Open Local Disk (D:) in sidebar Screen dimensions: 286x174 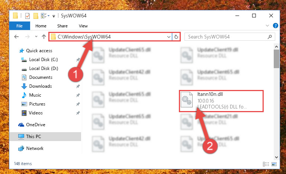pyautogui.click(x=44, y=68)
